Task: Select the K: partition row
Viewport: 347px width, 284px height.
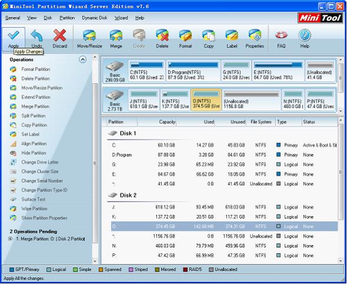Action: [x=225, y=217]
